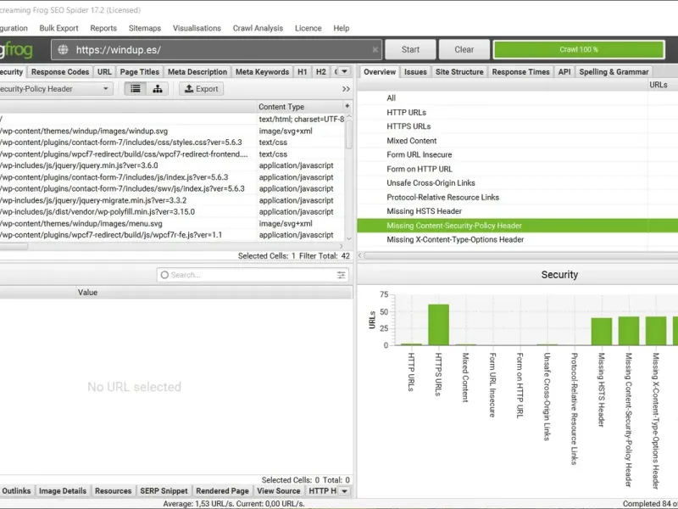Open the View Source bottom tab
The height and width of the screenshot is (509, 678).
pyautogui.click(x=279, y=491)
